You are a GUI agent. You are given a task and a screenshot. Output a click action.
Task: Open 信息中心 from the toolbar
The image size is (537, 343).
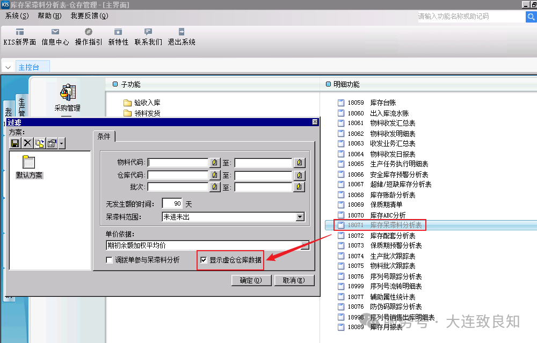click(x=55, y=32)
